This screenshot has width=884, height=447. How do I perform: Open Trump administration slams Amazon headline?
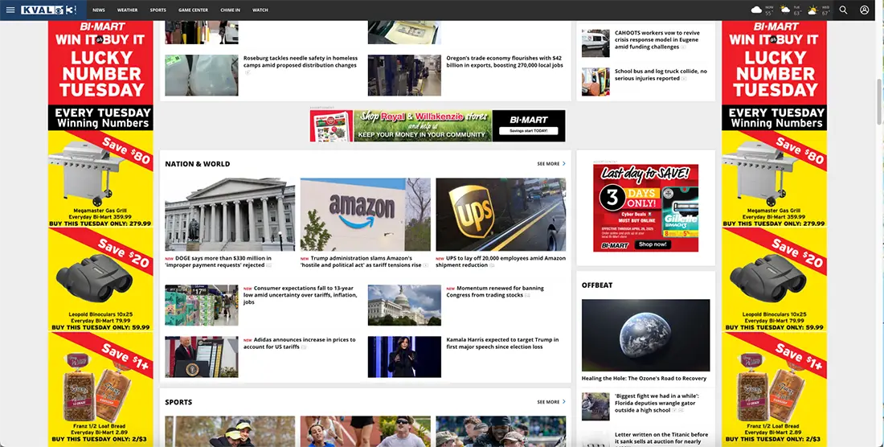pos(362,261)
